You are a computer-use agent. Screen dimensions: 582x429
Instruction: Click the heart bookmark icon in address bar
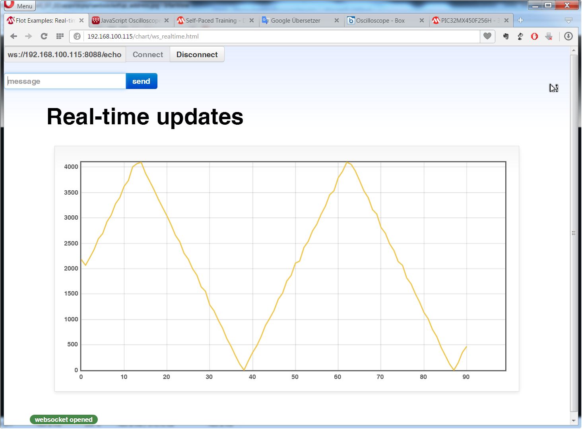487,36
